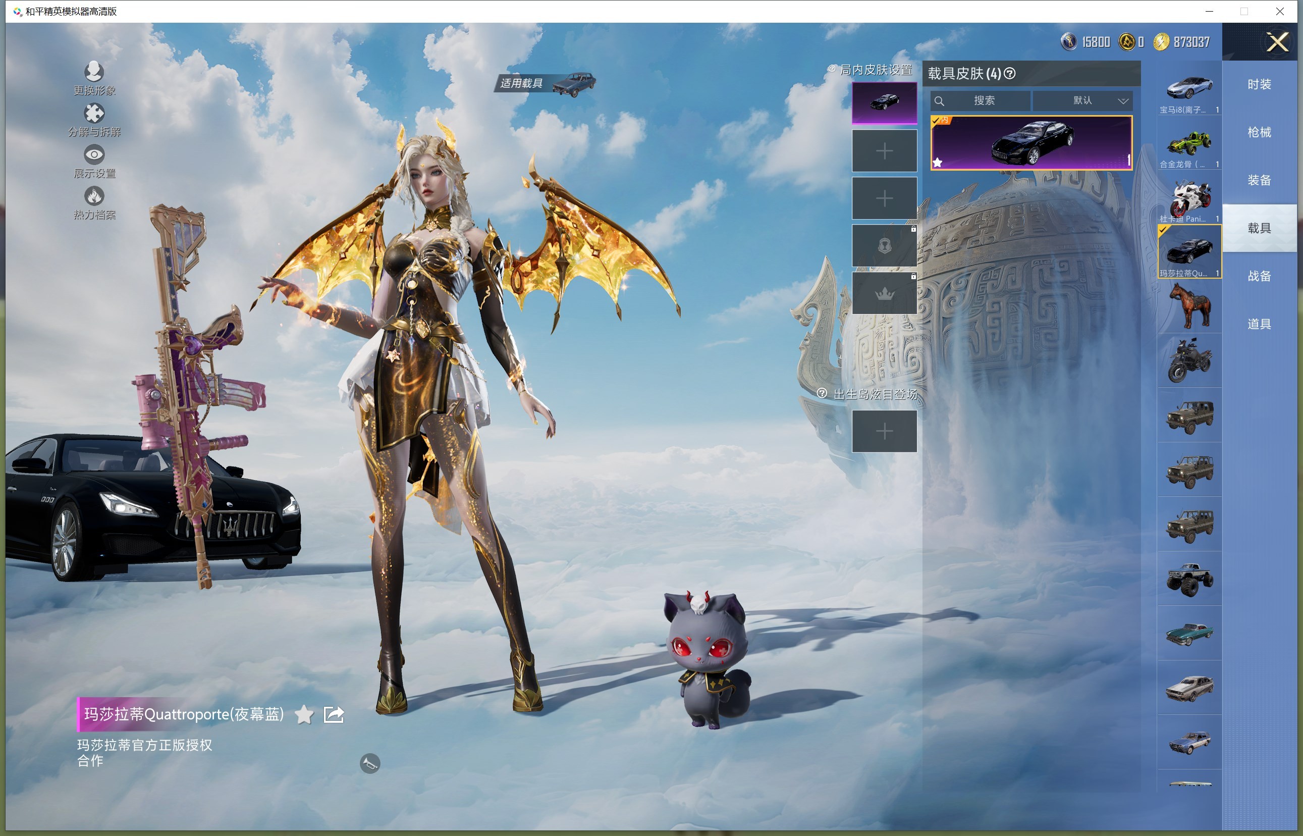Select the blue sedan vehicle
Viewport: 1303px width, 836px height.
1189,742
